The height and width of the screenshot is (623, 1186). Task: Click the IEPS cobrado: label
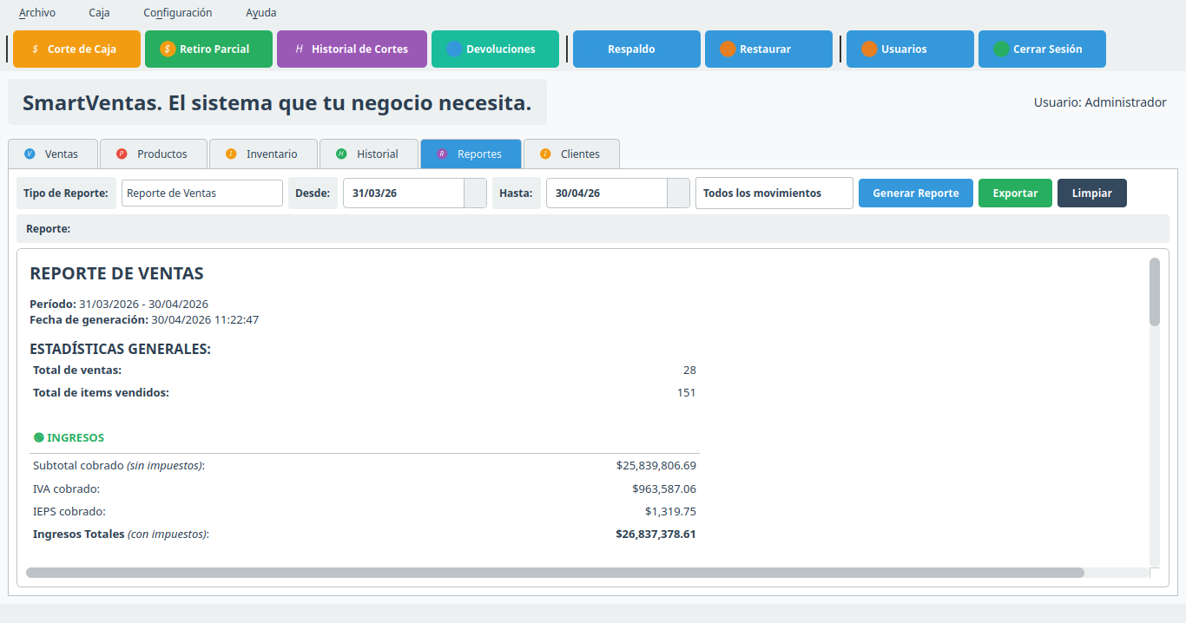69,511
